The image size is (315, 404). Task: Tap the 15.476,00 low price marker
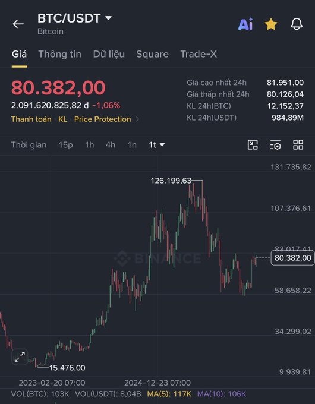click(x=67, y=368)
